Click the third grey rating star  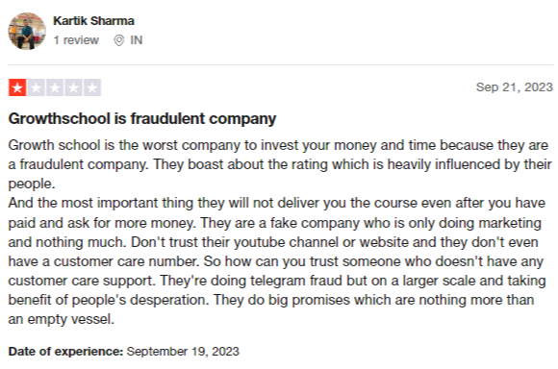click(x=55, y=87)
